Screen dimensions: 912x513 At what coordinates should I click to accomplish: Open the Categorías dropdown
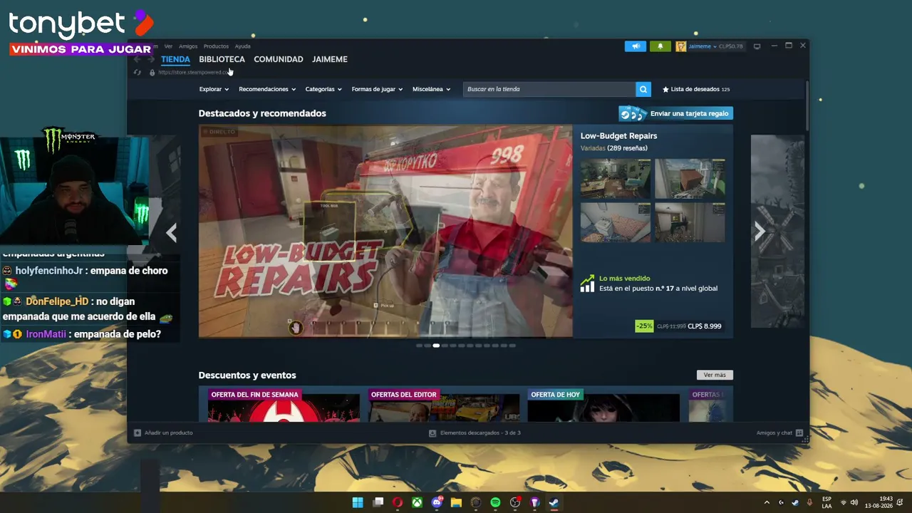pyautogui.click(x=323, y=89)
